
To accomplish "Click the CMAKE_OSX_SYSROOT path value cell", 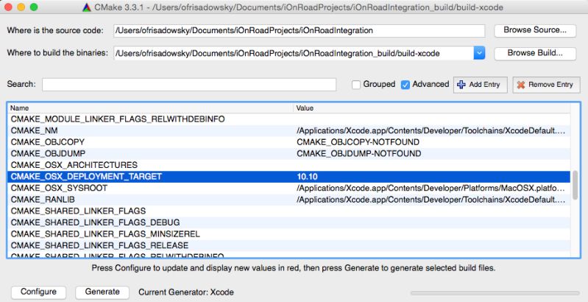I will 432,188.
